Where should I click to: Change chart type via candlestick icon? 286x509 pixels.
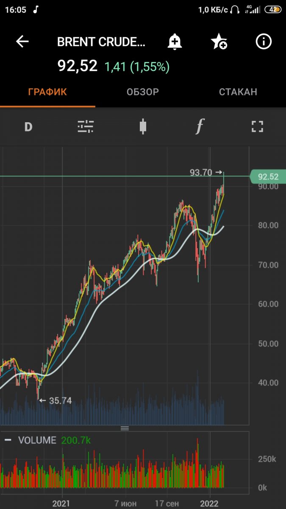pyautogui.click(x=143, y=126)
